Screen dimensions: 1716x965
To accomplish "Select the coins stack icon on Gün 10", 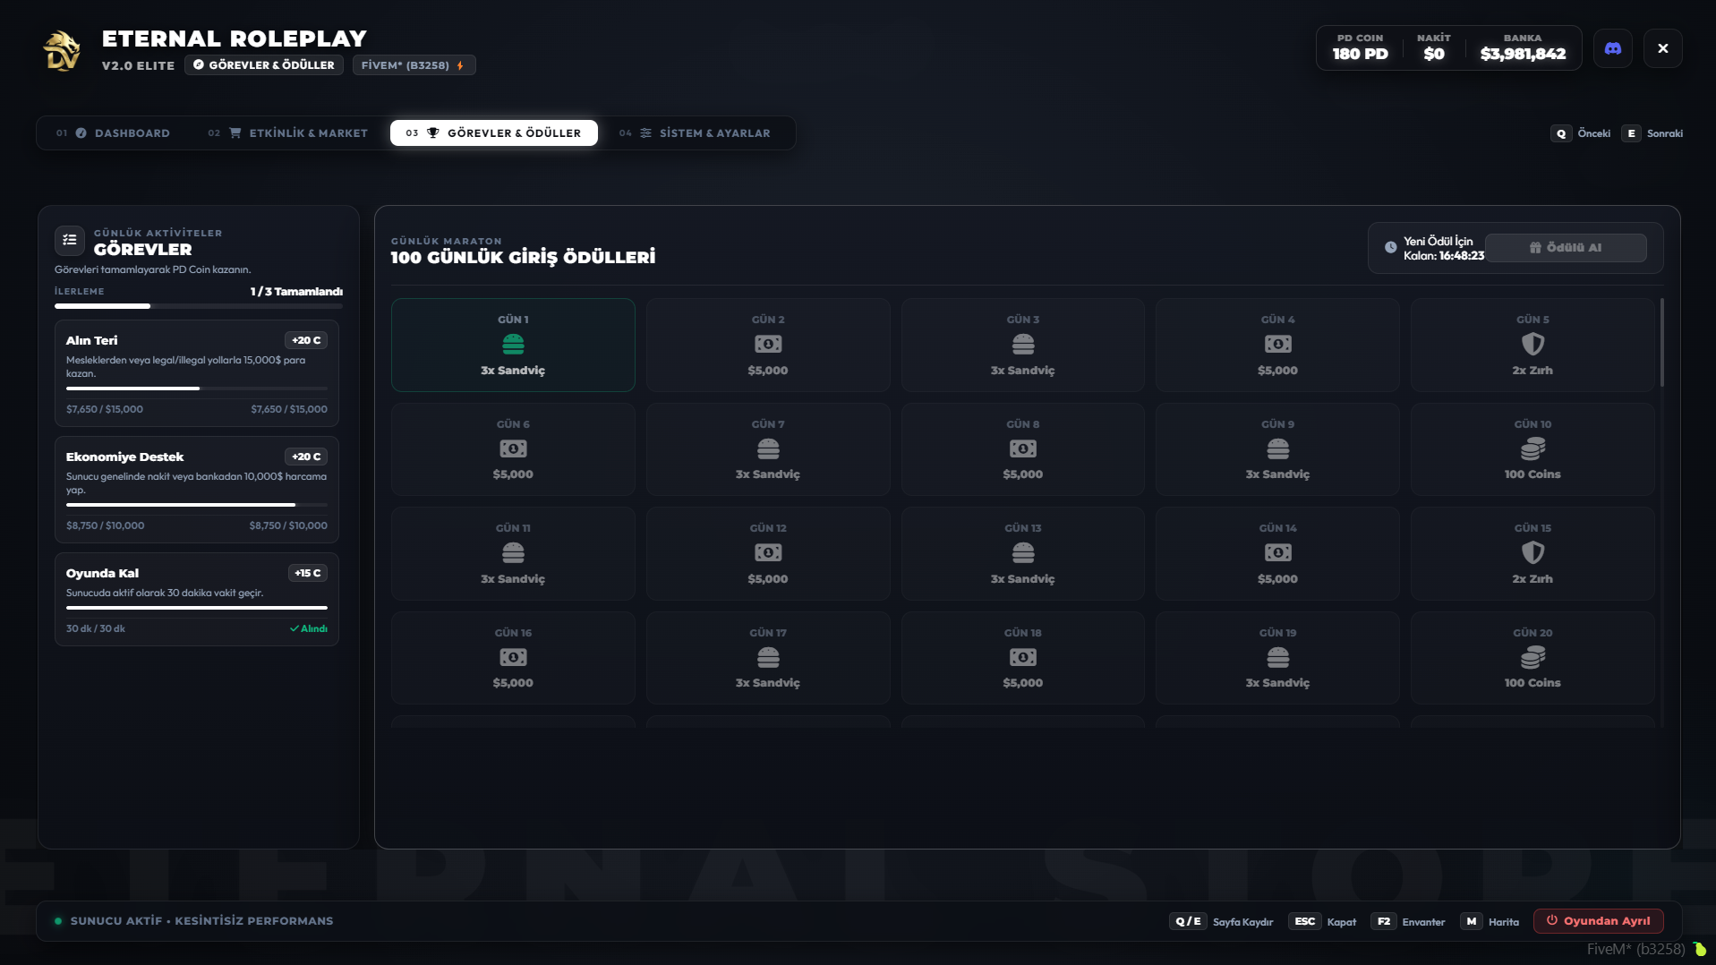I will pos(1532,448).
